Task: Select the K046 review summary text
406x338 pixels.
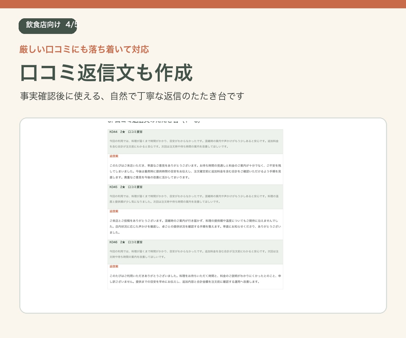Action: (x=194, y=254)
